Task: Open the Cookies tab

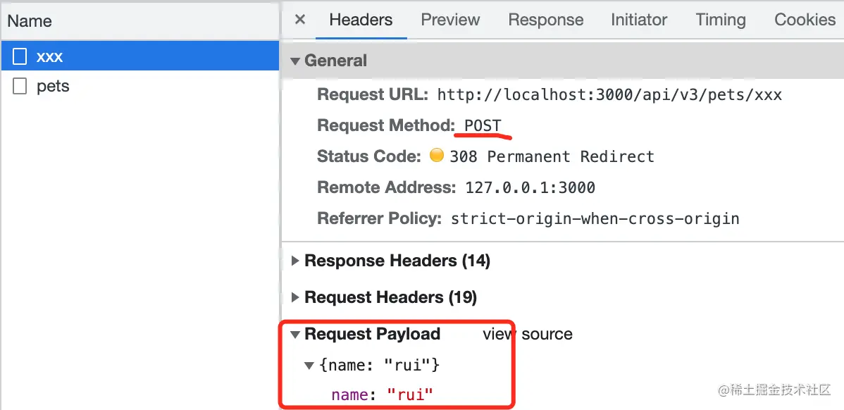Action: tap(805, 20)
